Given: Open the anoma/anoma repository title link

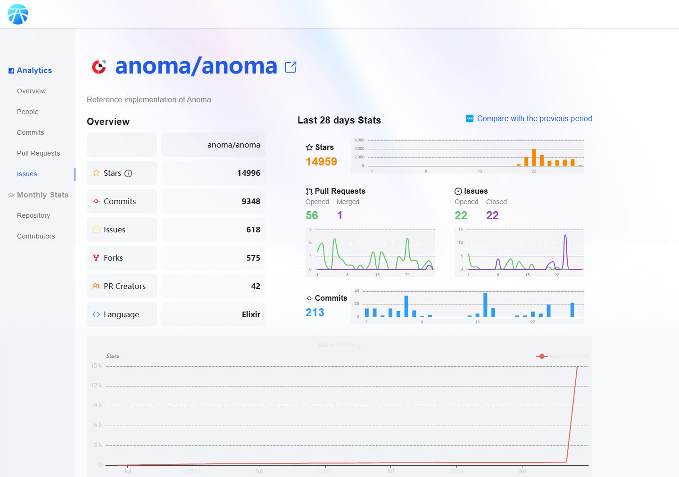Looking at the screenshot, I should coord(196,66).
